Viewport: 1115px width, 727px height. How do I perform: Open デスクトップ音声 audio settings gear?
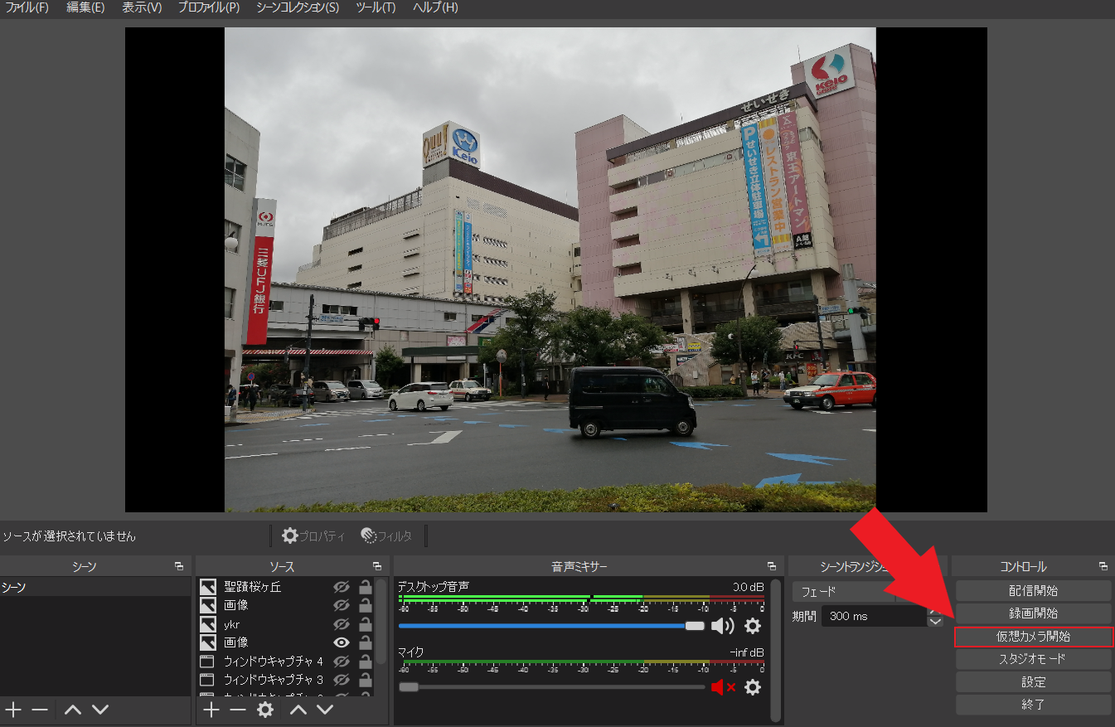click(753, 626)
